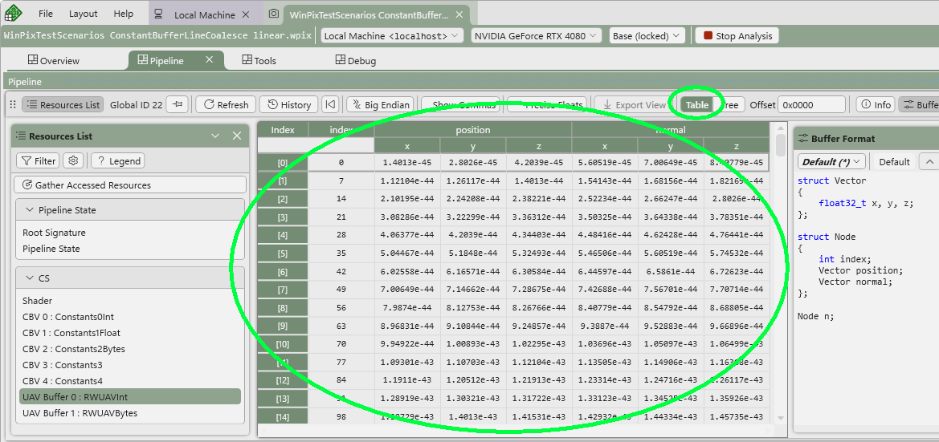Close the Resources List panel
The image size is (939, 442).
237,136
